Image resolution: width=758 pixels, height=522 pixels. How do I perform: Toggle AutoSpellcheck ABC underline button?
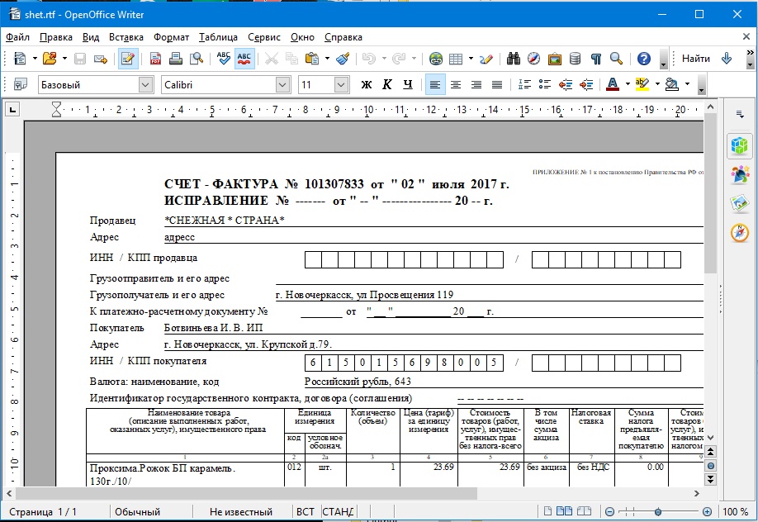click(x=244, y=59)
